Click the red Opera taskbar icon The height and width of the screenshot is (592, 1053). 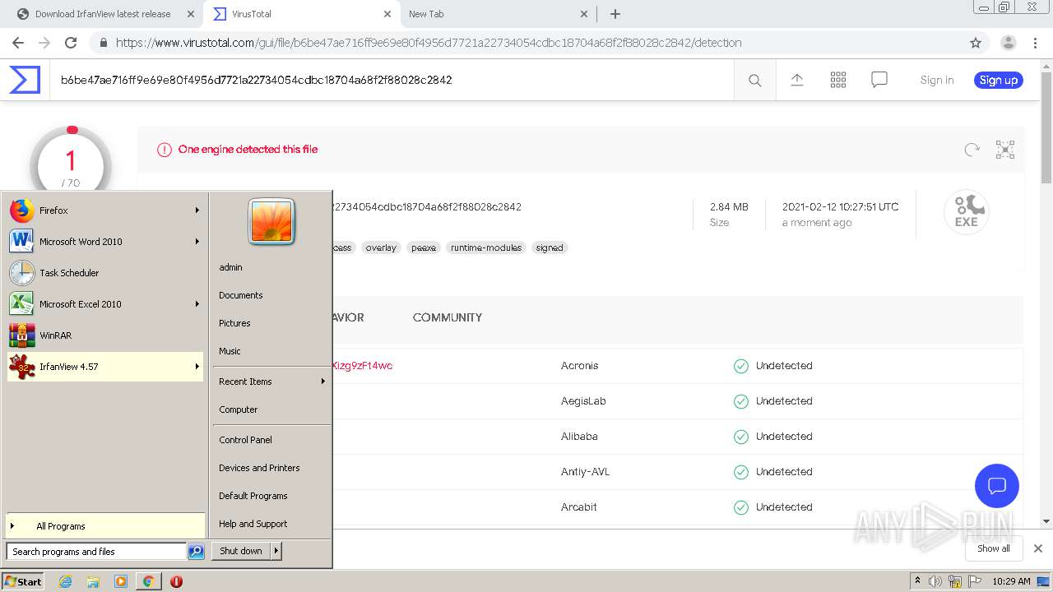176,581
